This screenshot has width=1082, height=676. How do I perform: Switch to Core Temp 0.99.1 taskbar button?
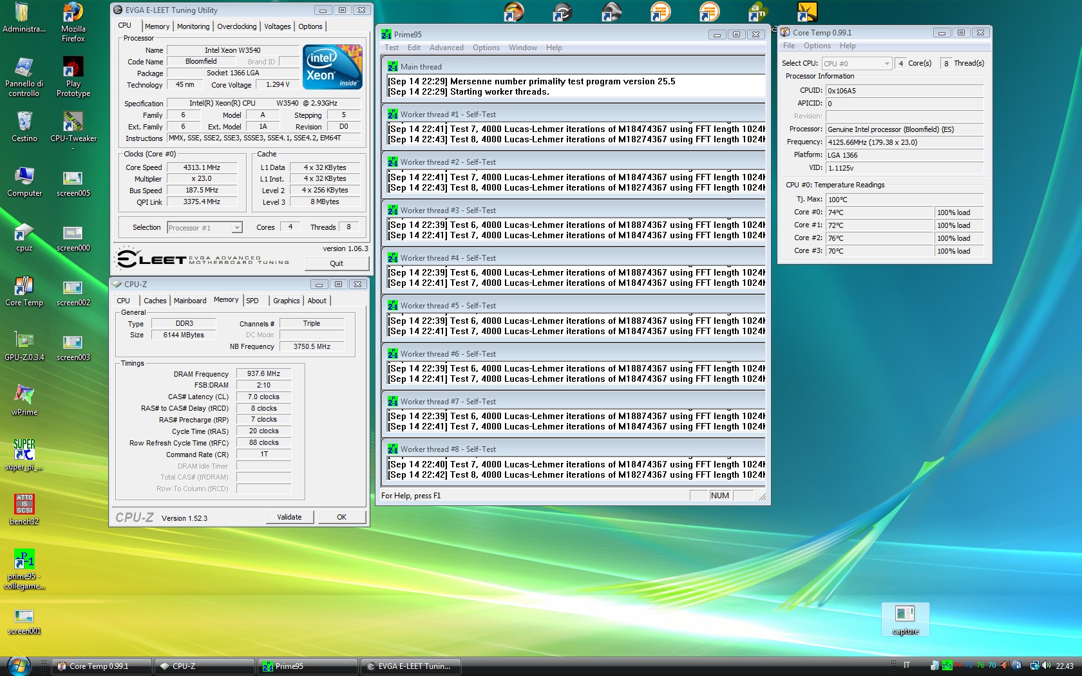click(102, 666)
